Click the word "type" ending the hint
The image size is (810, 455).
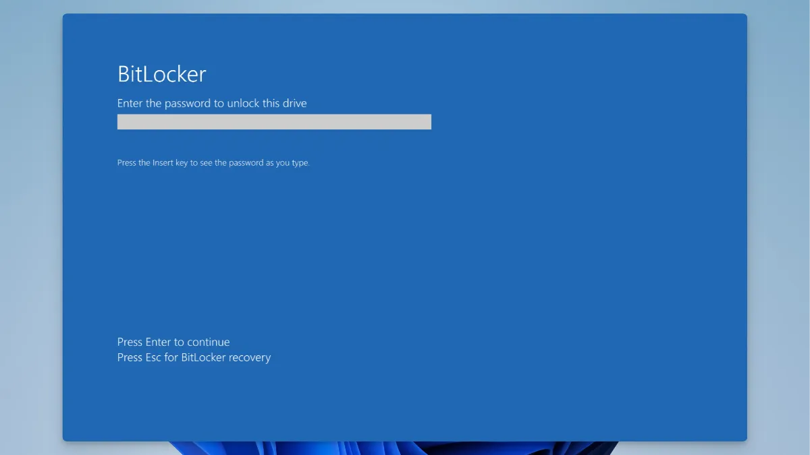click(x=300, y=163)
